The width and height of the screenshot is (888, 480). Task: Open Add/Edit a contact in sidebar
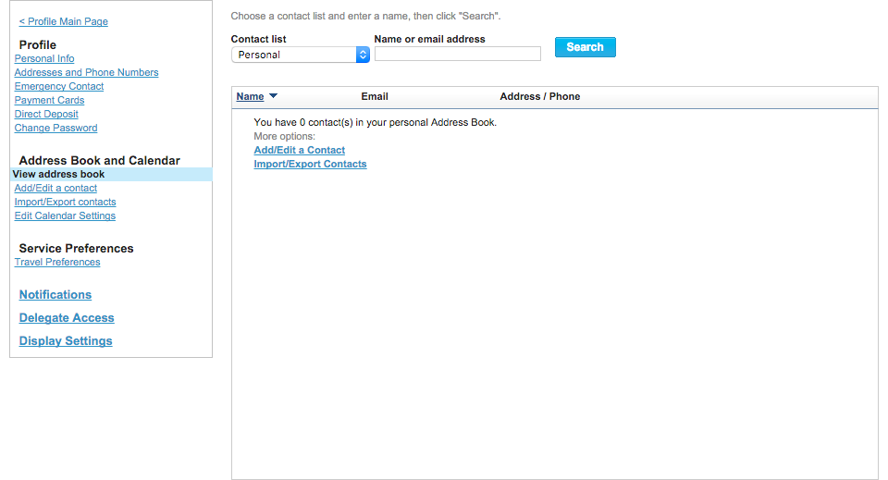click(55, 188)
